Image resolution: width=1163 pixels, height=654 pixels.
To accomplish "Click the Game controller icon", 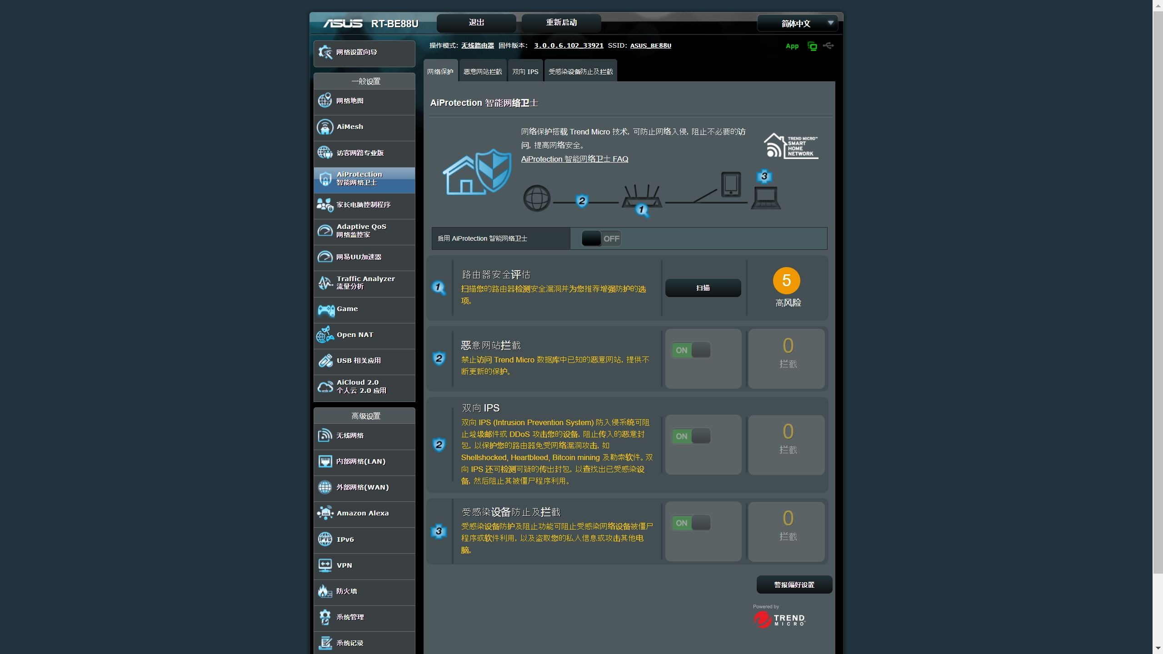I will click(x=326, y=310).
